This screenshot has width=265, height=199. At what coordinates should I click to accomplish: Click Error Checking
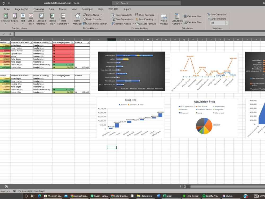[x=144, y=19]
